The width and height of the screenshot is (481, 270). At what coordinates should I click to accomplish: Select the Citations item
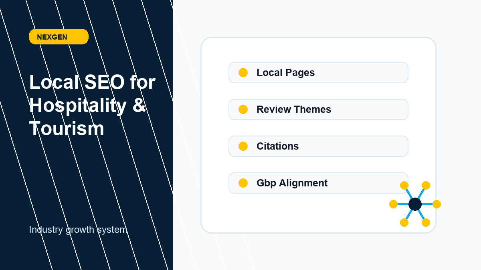click(x=318, y=146)
